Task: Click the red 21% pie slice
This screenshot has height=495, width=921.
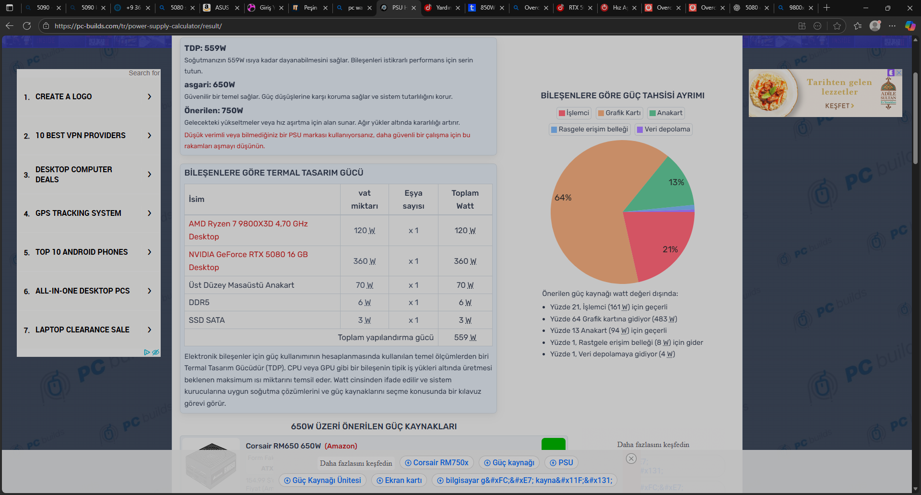Action: (662, 245)
